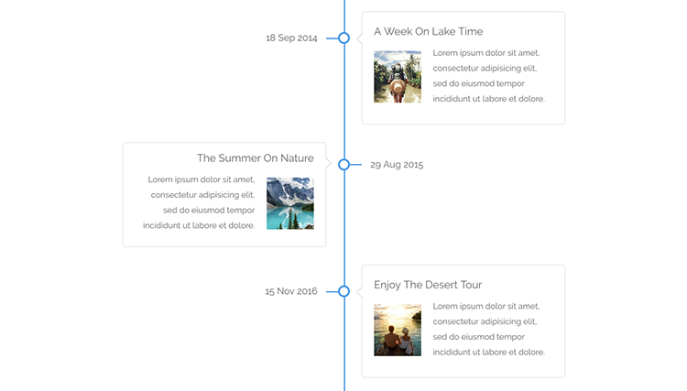
Task: Select the 29 Aug 2015 timeline circle marker
Action: pyautogui.click(x=344, y=165)
